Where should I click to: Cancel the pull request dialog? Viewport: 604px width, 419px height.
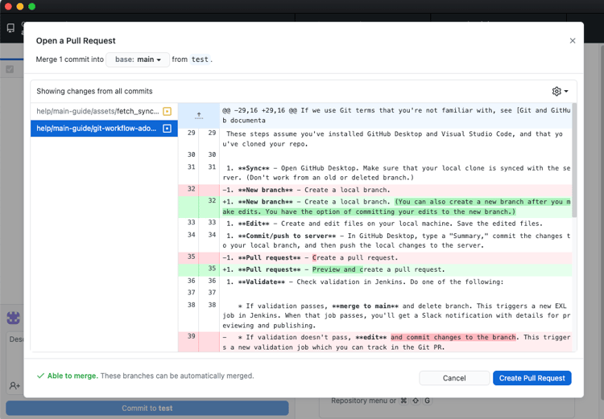pyautogui.click(x=454, y=378)
